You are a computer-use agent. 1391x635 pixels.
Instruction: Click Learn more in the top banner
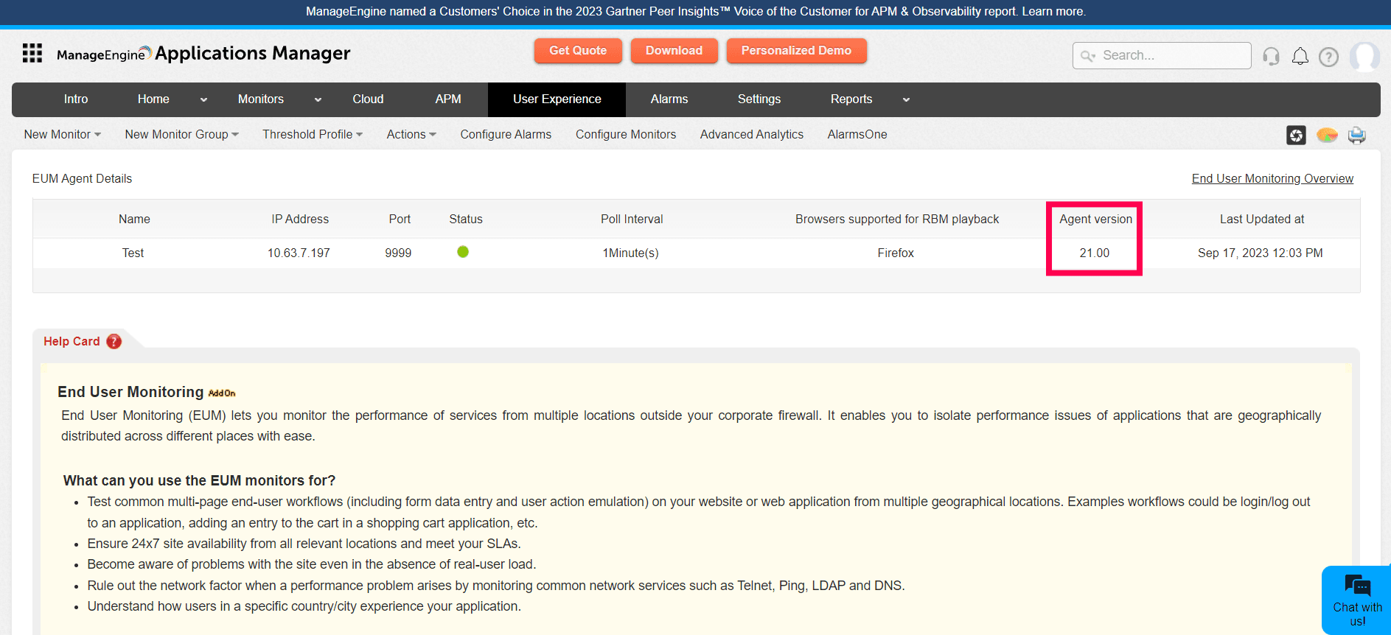tap(1053, 11)
